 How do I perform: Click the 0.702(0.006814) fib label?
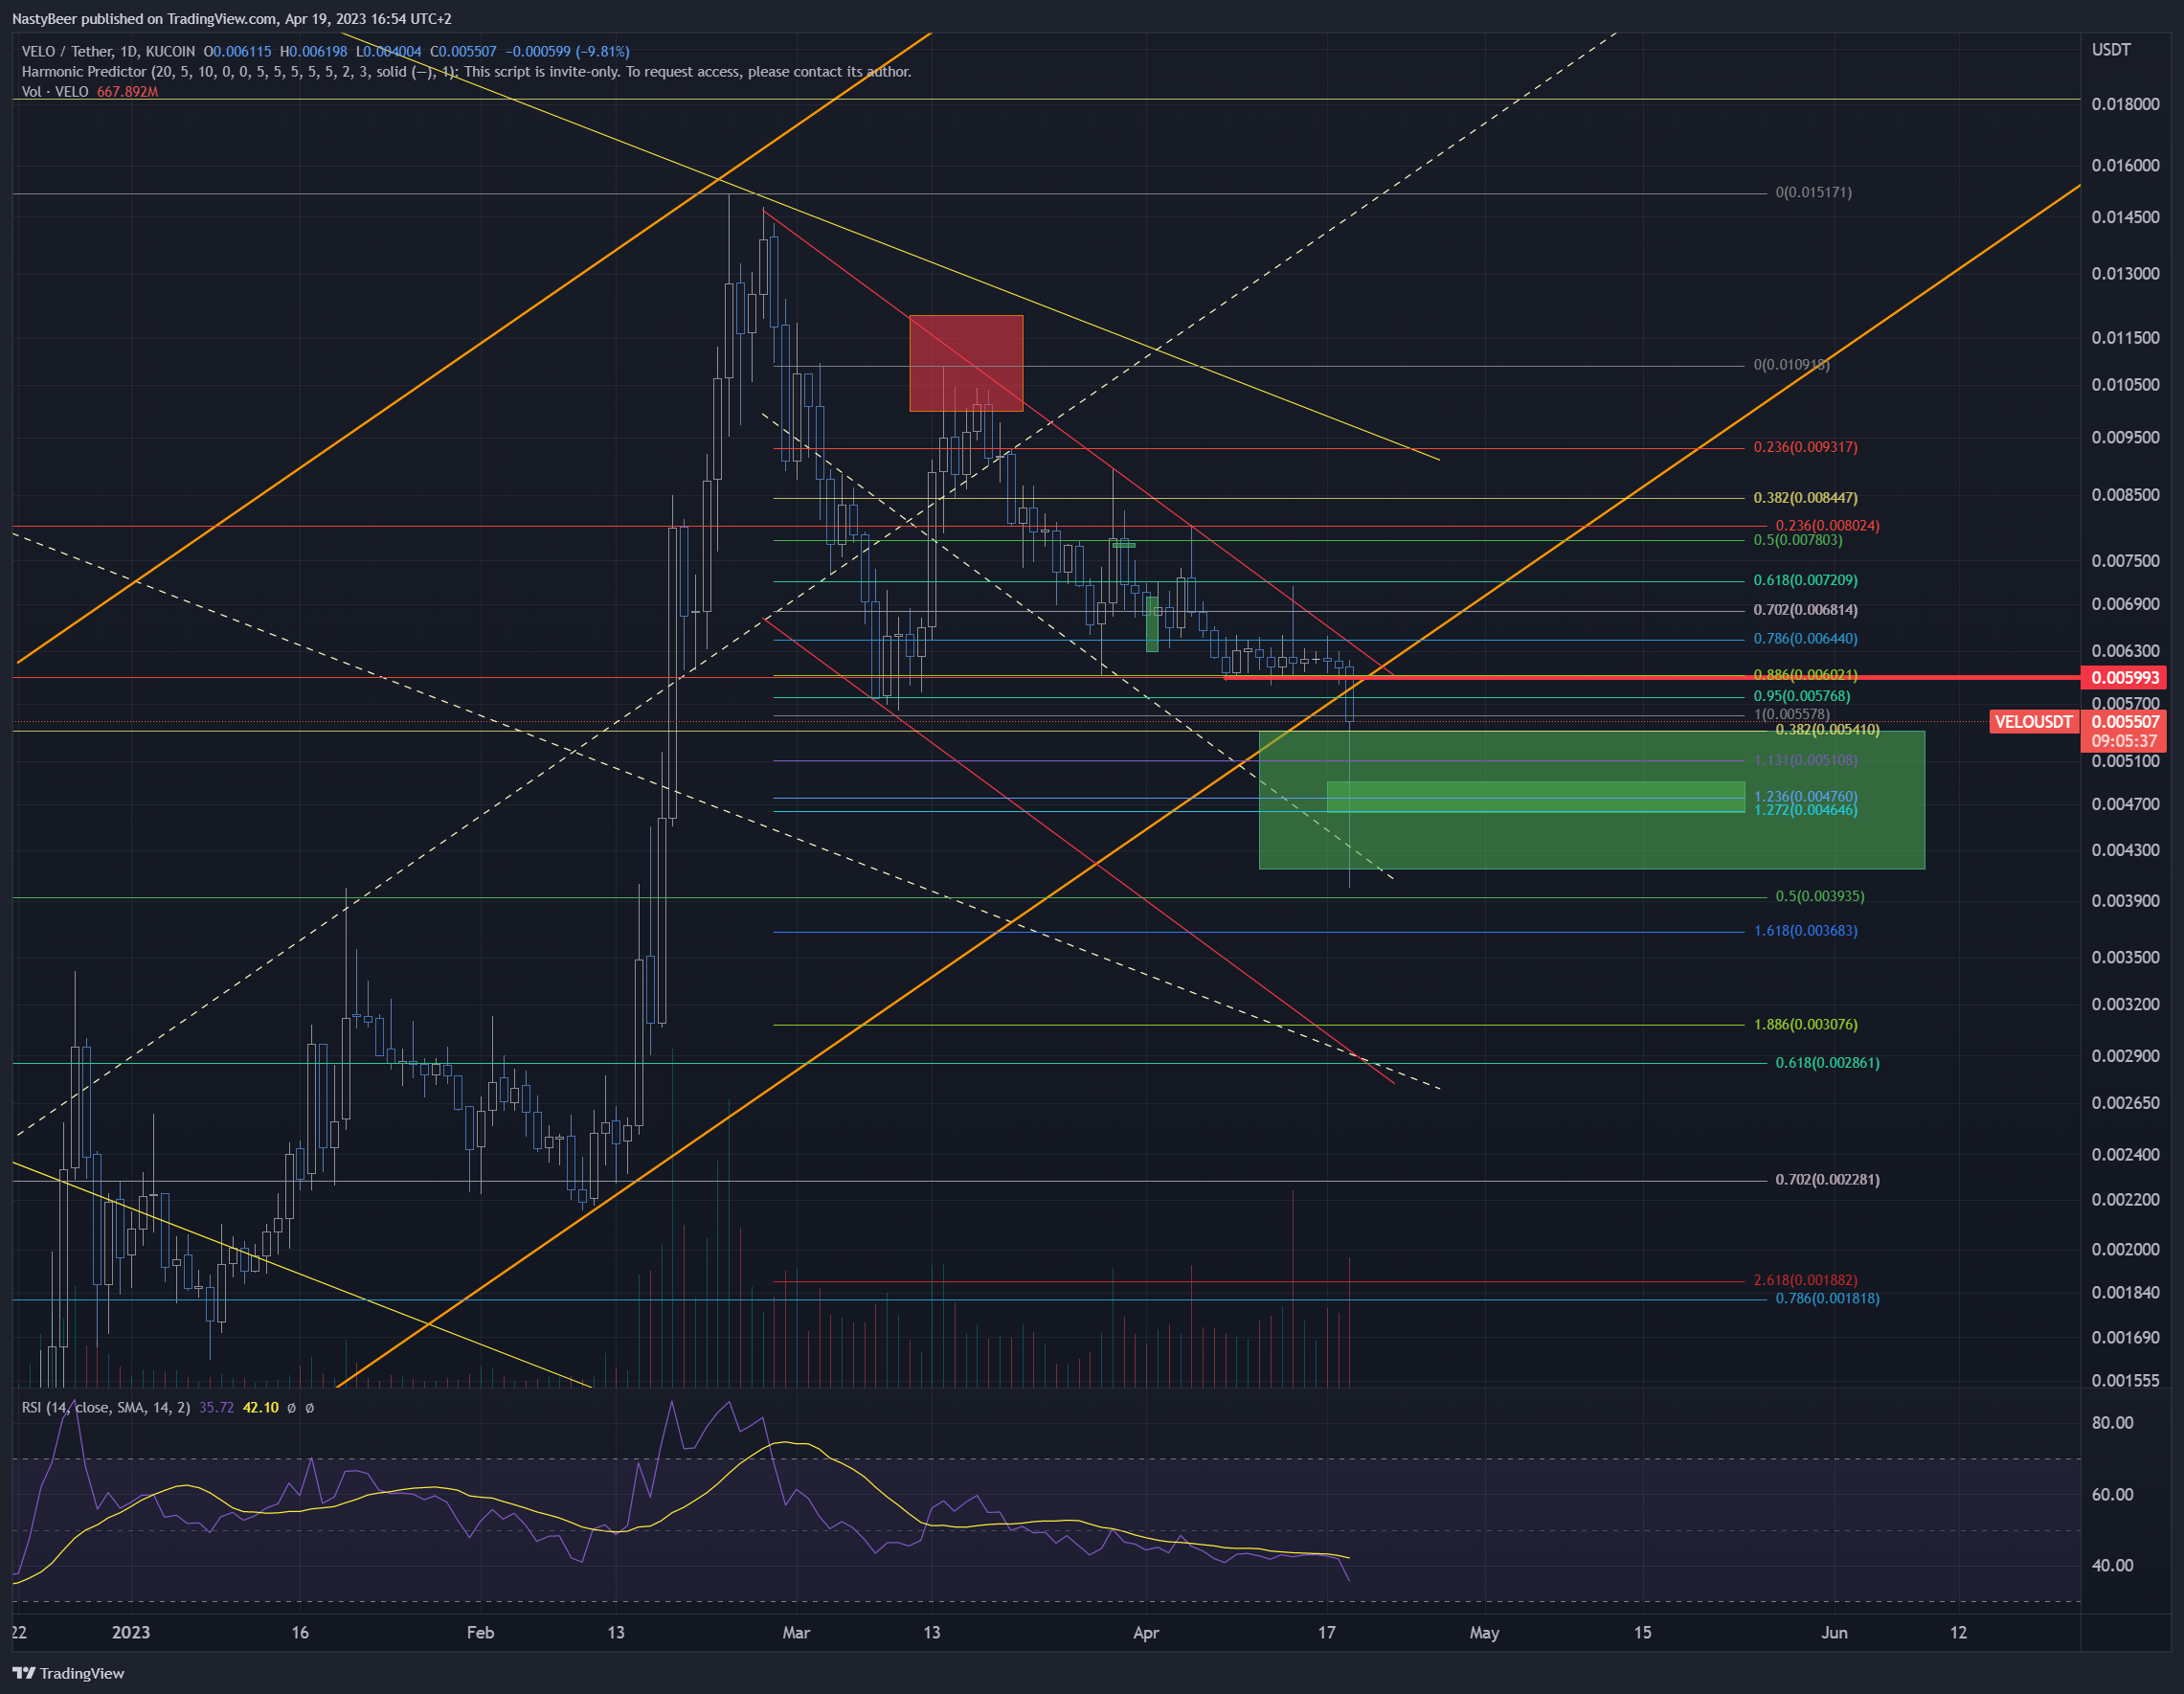(1805, 610)
